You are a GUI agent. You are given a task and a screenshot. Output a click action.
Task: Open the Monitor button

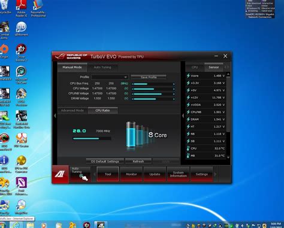[131, 174]
